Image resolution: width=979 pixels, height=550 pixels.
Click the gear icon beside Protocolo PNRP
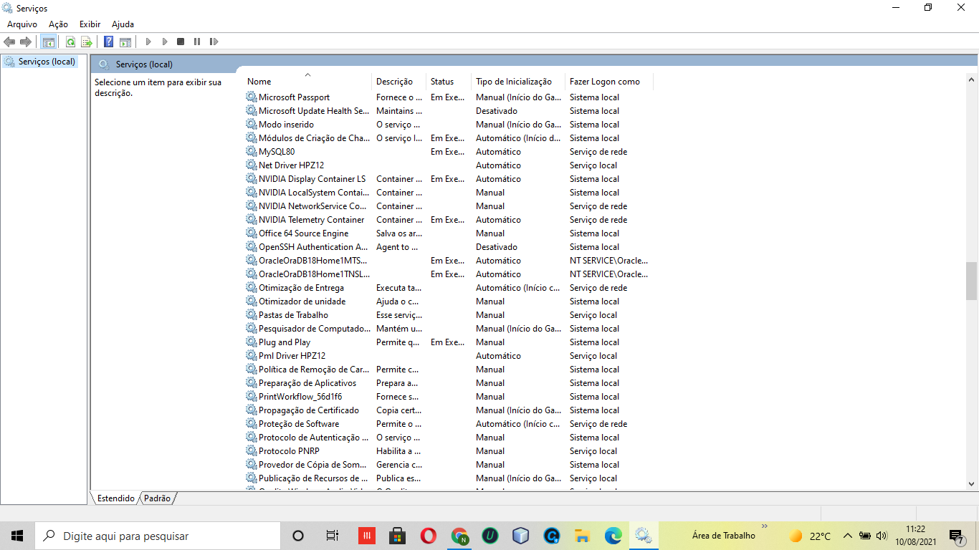(x=252, y=451)
